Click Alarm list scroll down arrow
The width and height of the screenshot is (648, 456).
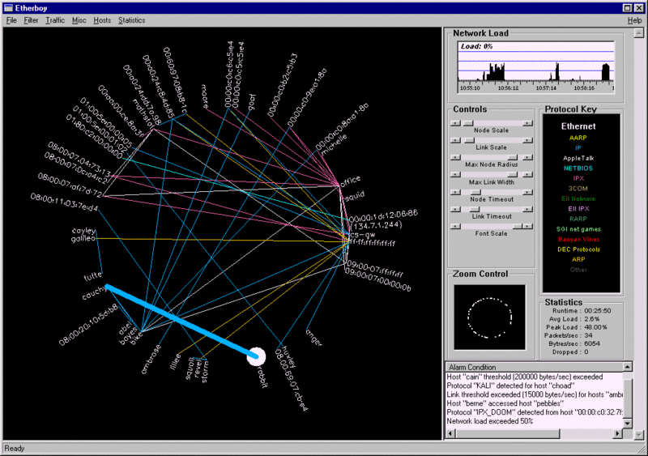627,424
